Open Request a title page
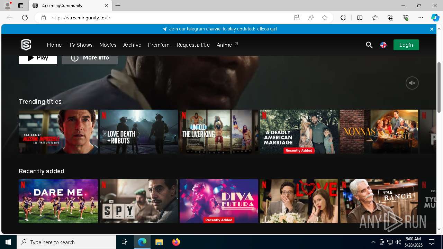 pos(193,45)
